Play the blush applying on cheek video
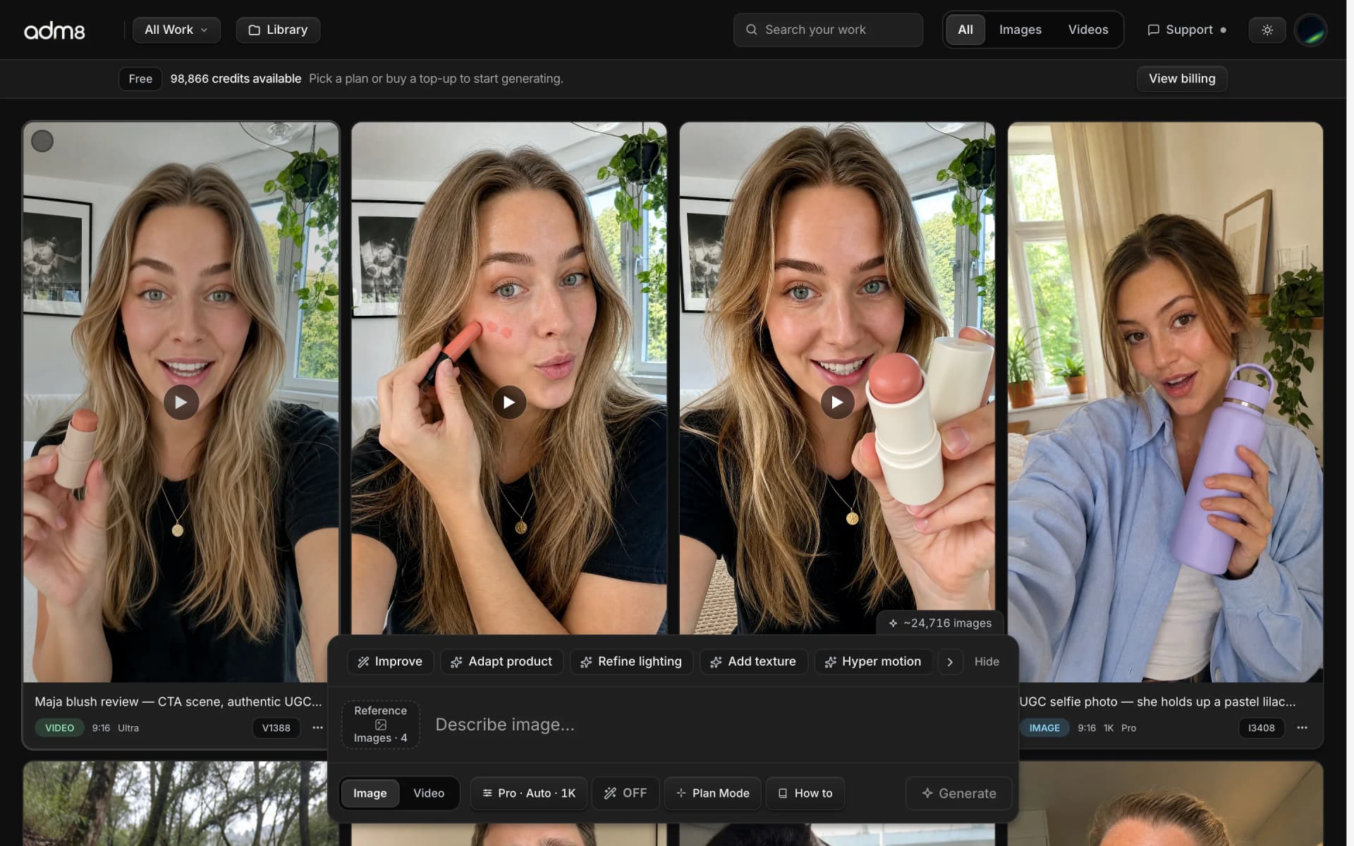The image size is (1354, 846). 509,403
